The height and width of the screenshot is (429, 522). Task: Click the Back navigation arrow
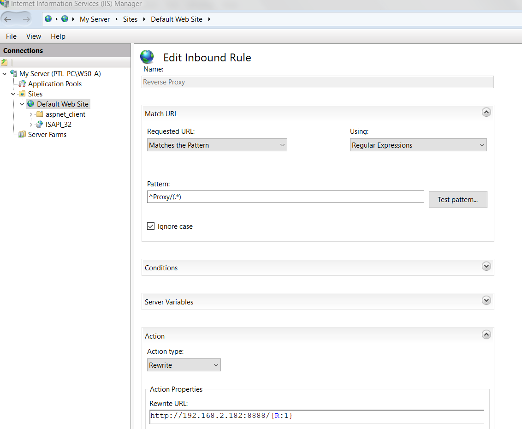(8, 19)
